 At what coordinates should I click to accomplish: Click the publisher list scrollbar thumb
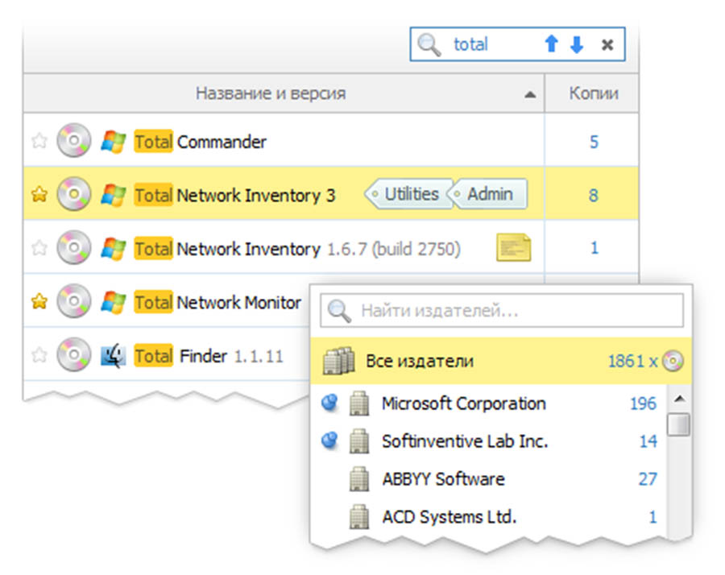pyautogui.click(x=679, y=424)
